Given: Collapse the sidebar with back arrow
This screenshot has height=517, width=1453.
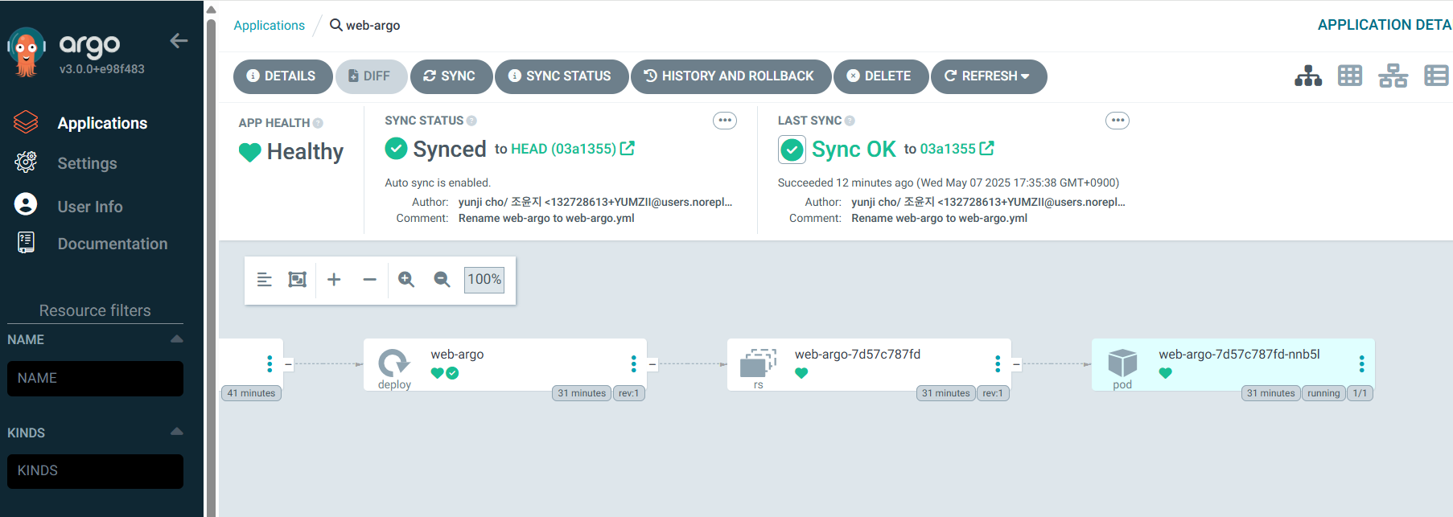Looking at the screenshot, I should pos(179,41).
